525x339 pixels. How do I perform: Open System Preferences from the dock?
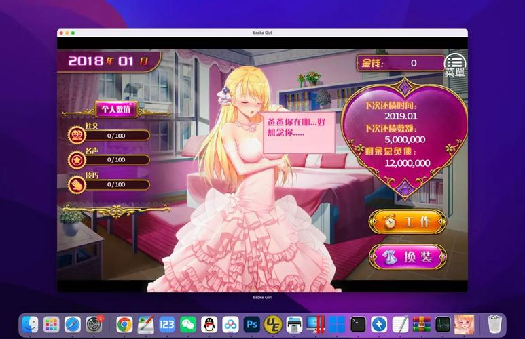click(x=94, y=325)
